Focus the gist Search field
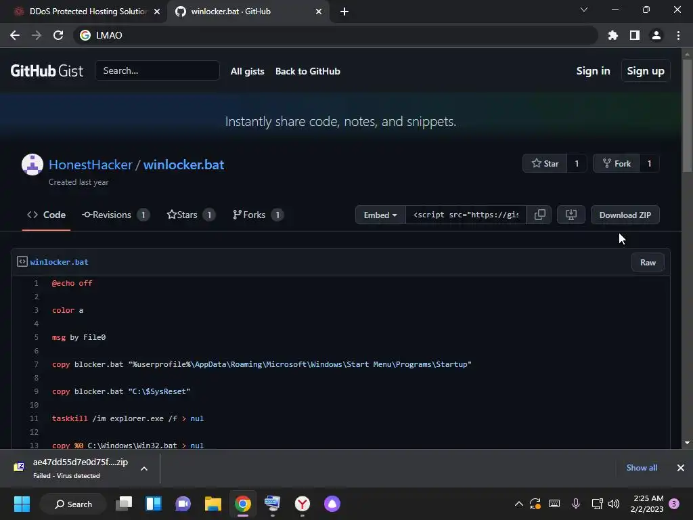Screen dimensions: 693x520 [157, 70]
